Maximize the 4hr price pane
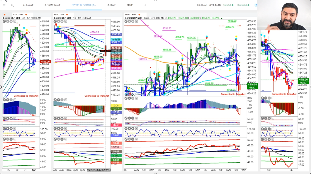This screenshot has width=311, height=174. (15, 21)
